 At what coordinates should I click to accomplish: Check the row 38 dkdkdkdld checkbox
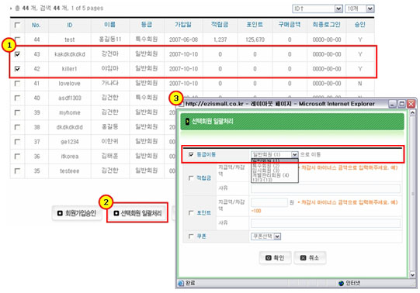pyautogui.click(x=17, y=127)
